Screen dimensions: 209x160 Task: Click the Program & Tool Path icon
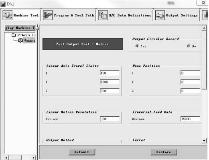[x=48, y=15]
